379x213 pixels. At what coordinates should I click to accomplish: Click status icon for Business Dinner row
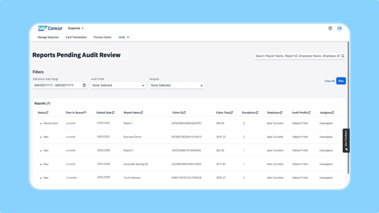41,137
